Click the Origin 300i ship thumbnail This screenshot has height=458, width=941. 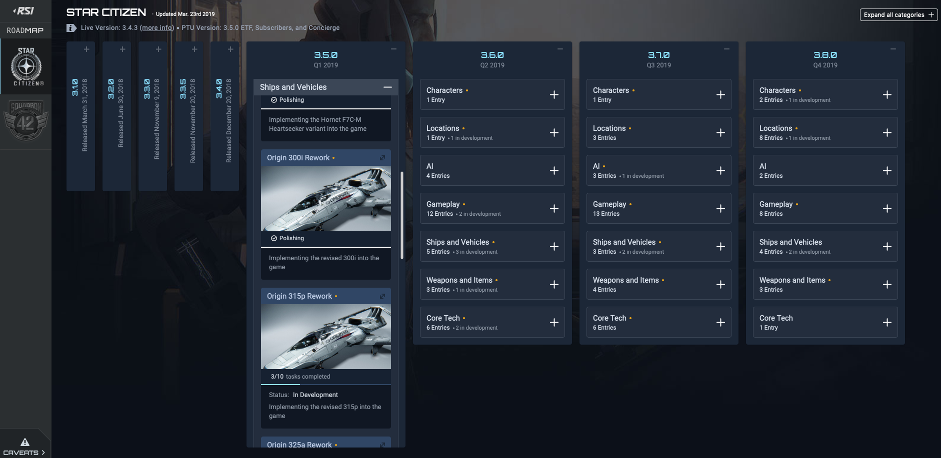tap(326, 198)
